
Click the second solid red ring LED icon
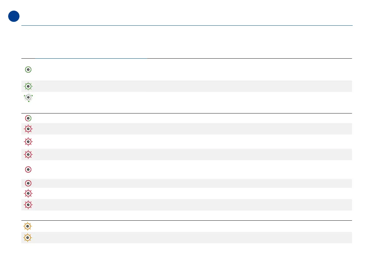[x=28, y=183]
